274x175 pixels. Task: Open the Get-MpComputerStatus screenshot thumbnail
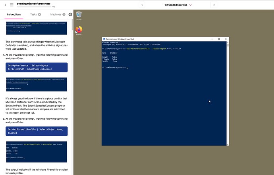click(x=37, y=28)
